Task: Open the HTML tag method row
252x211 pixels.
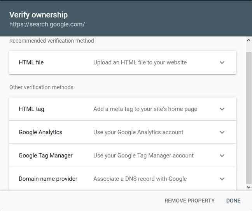Action: point(31,109)
